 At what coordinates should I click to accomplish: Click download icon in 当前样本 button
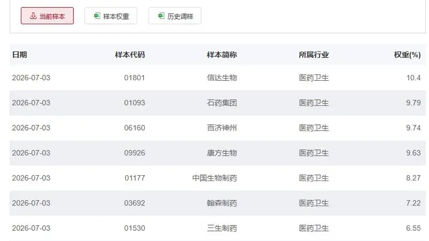click(x=33, y=16)
